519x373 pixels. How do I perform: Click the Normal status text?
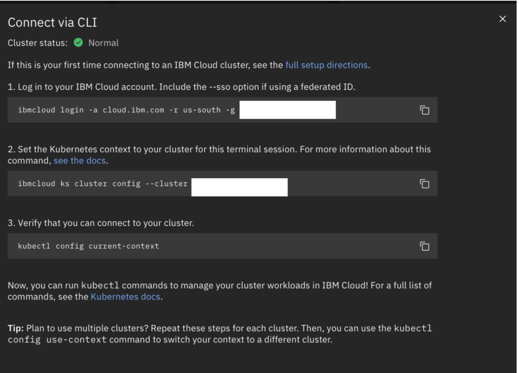[103, 43]
